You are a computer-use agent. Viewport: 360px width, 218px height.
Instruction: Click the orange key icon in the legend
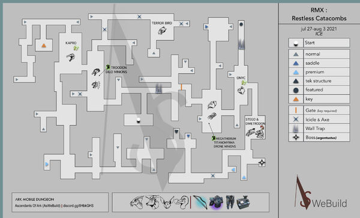click(296, 99)
